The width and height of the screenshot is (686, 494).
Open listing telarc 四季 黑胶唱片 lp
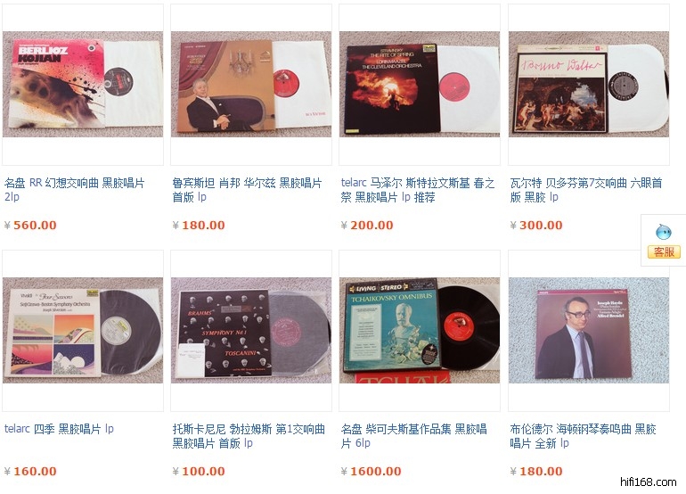click(x=59, y=428)
